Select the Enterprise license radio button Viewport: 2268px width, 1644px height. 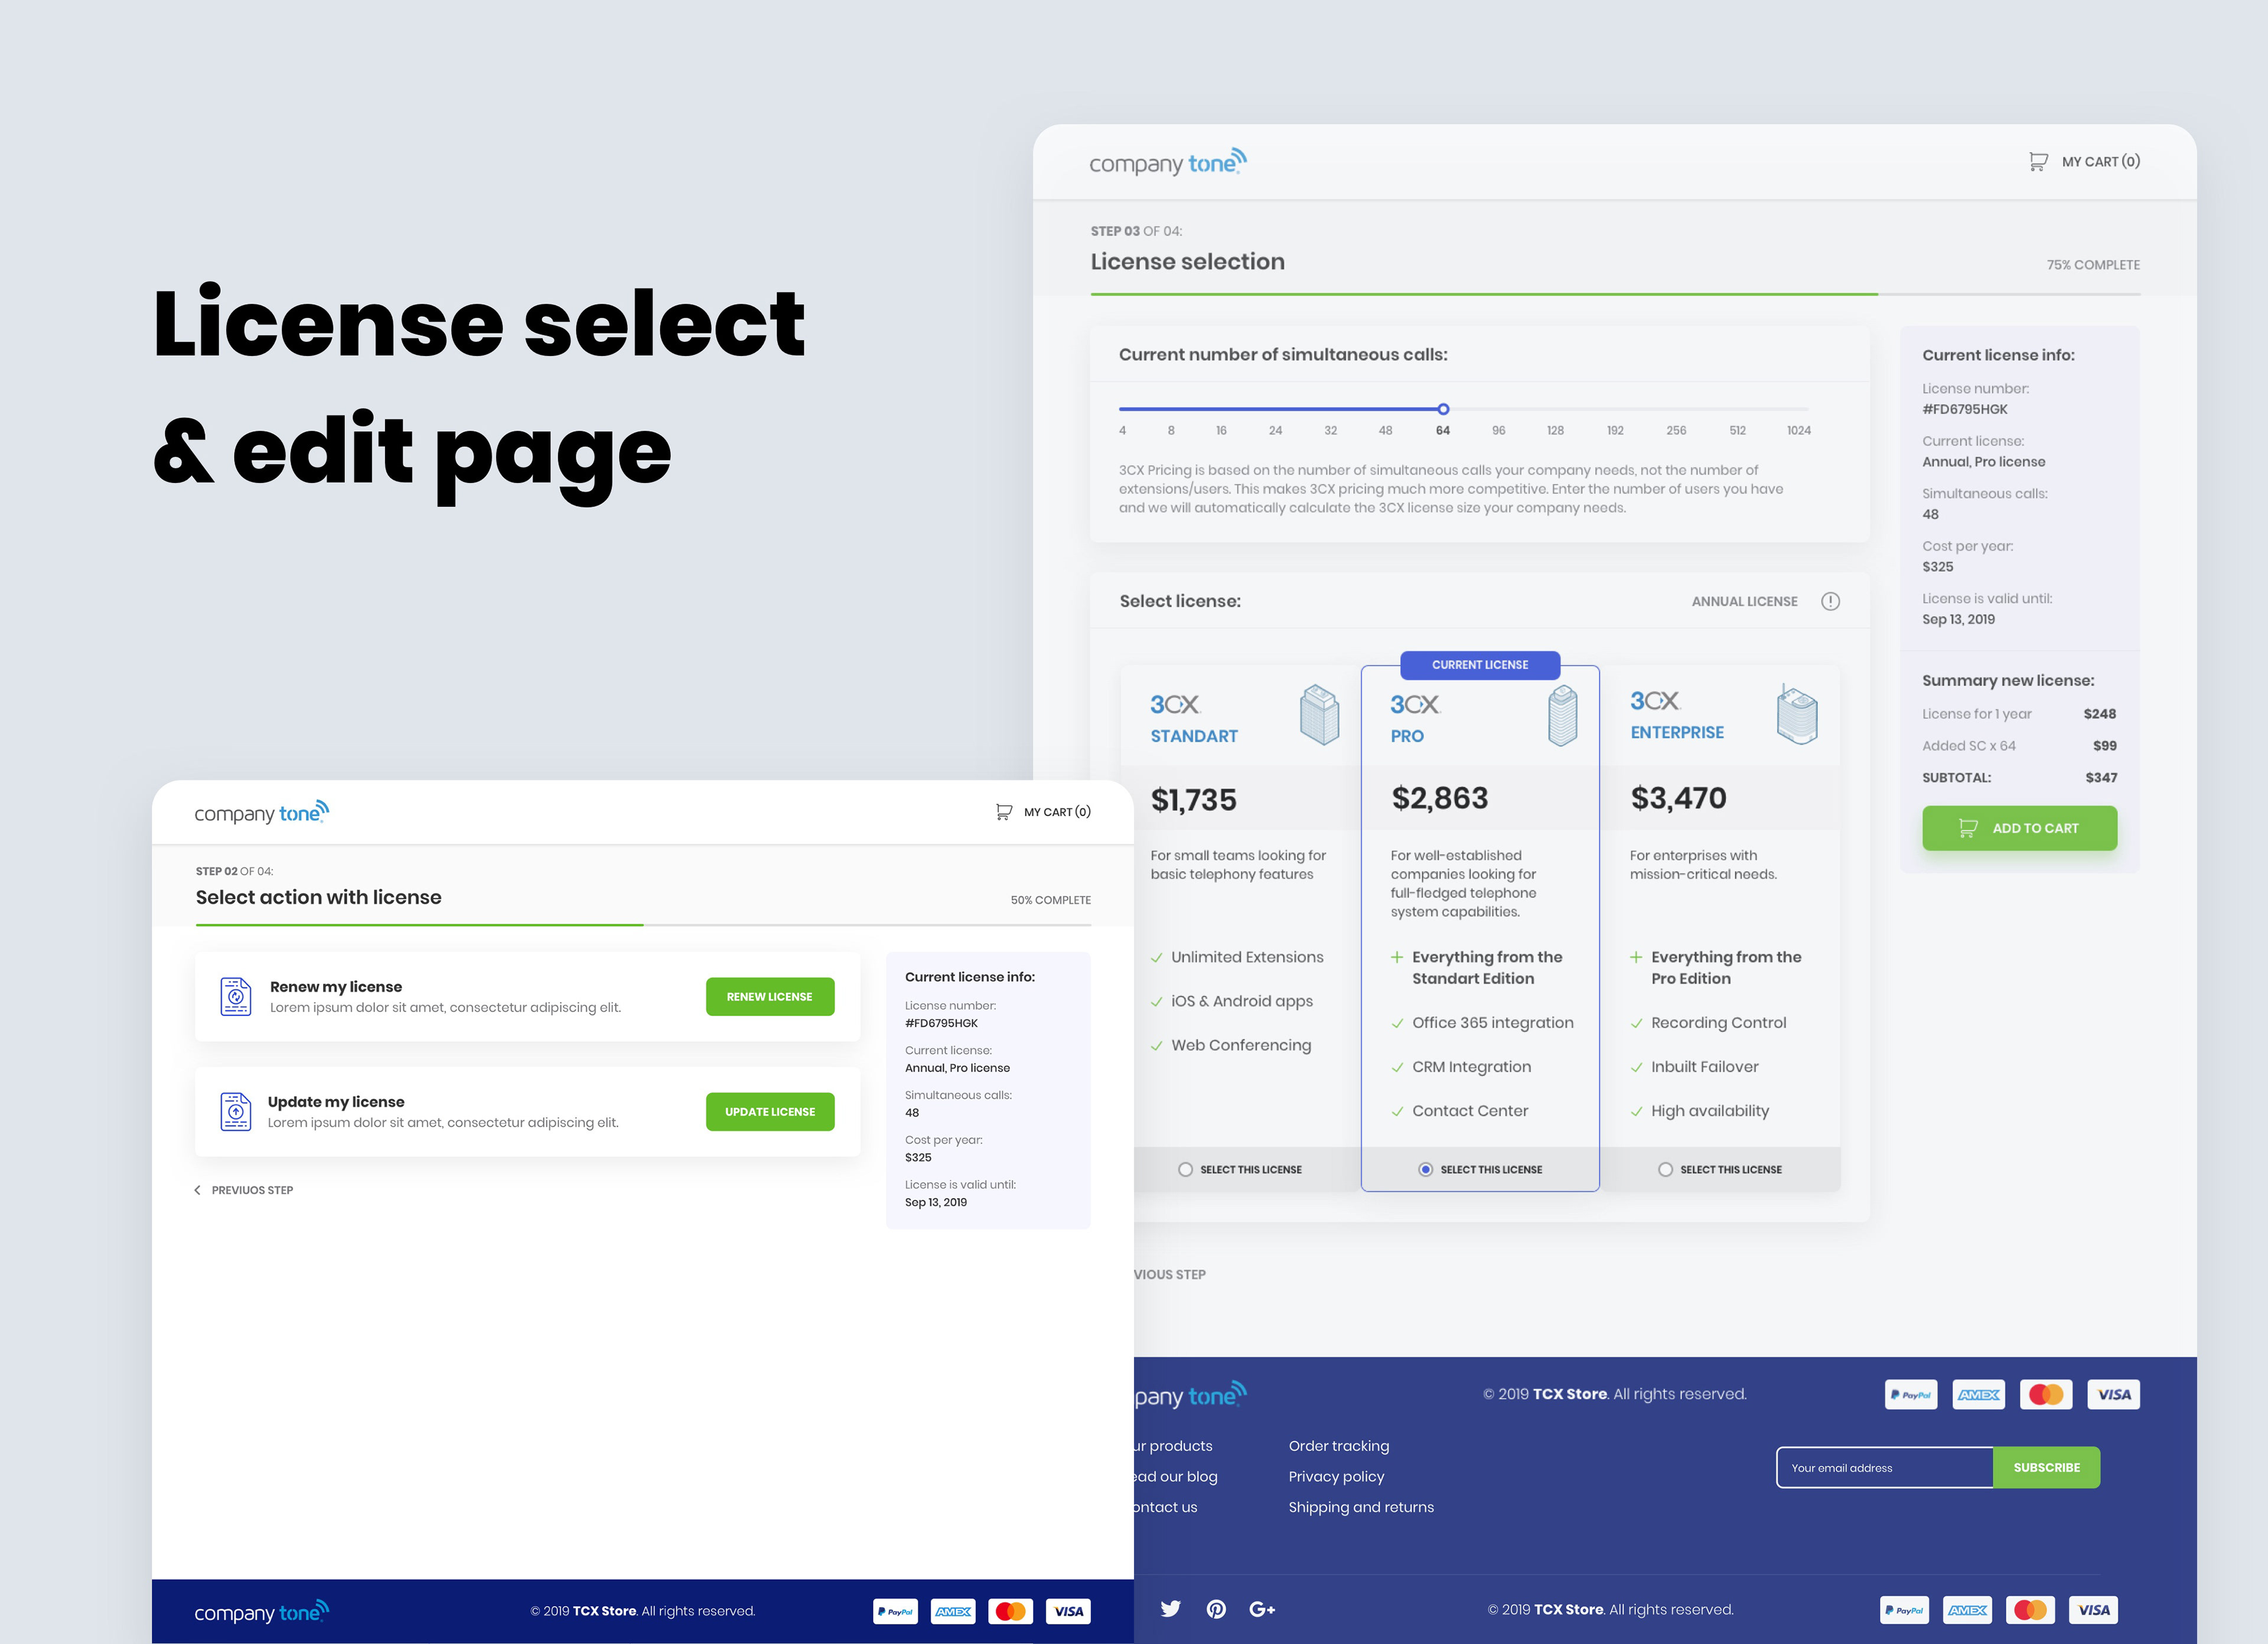pos(1665,1169)
